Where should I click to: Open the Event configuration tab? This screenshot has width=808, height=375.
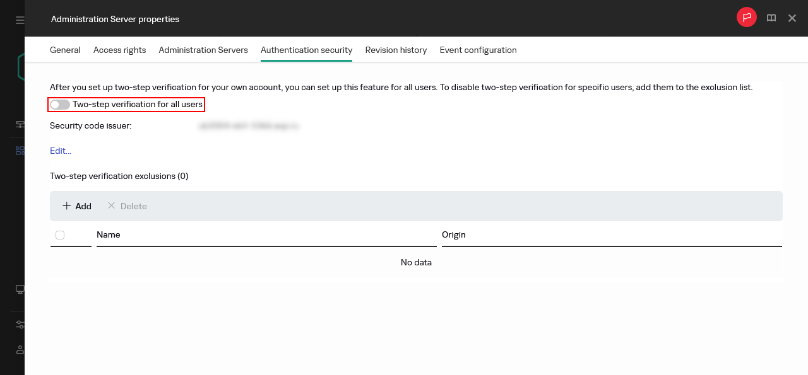(x=478, y=50)
